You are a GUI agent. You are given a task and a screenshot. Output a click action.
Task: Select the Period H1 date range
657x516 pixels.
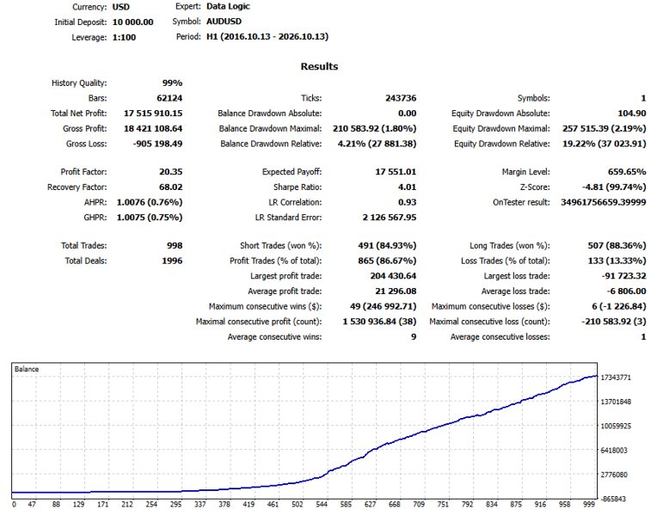click(267, 37)
